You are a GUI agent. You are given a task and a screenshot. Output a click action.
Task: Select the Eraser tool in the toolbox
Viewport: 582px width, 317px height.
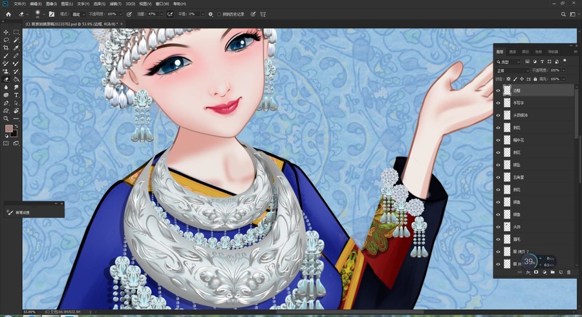[x=6, y=79]
